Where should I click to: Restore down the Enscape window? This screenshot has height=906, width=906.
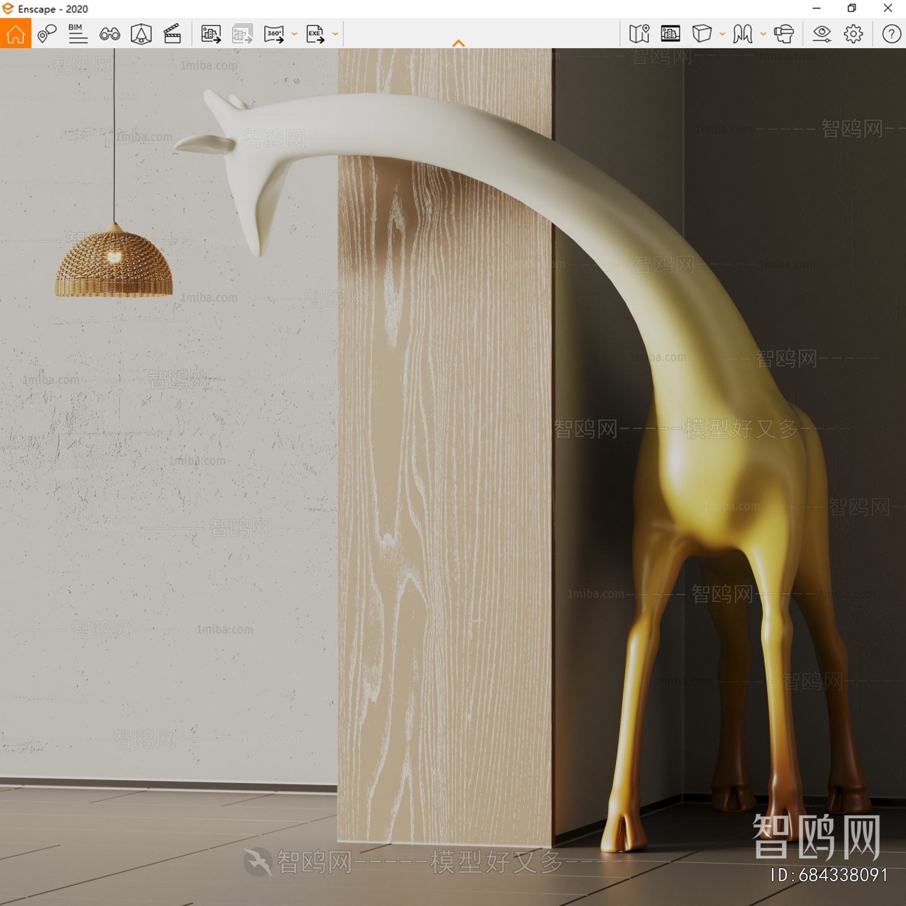pyautogui.click(x=852, y=8)
